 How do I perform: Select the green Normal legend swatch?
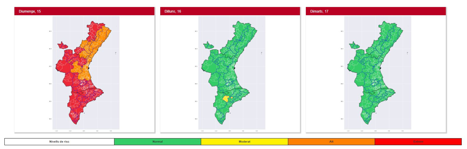click(x=158, y=142)
